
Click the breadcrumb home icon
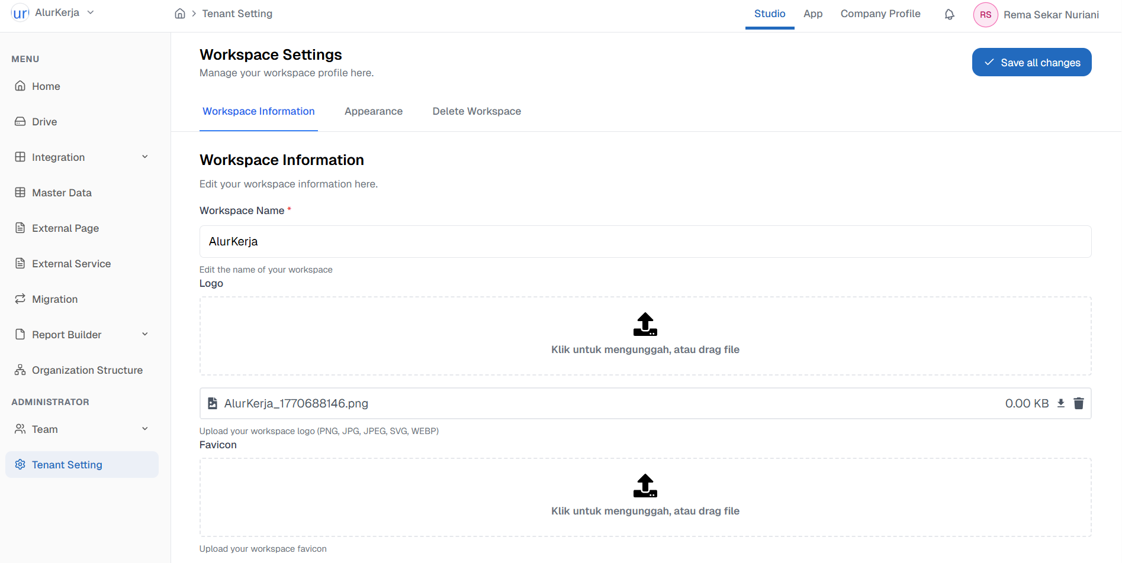point(180,13)
